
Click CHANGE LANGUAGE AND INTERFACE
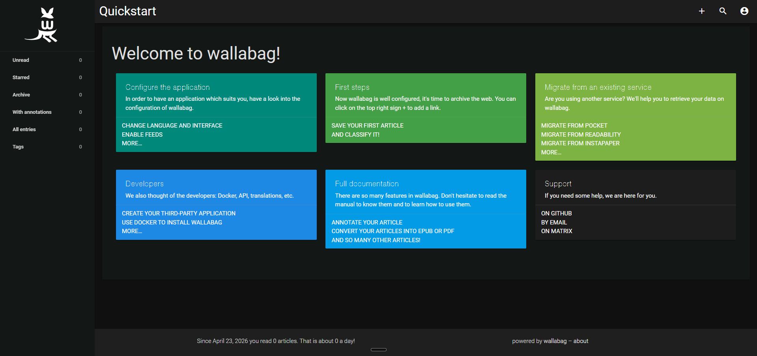coord(172,125)
